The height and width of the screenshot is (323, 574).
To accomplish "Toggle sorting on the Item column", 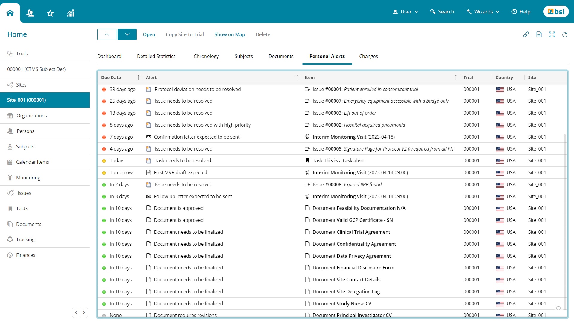I will 455,77.
